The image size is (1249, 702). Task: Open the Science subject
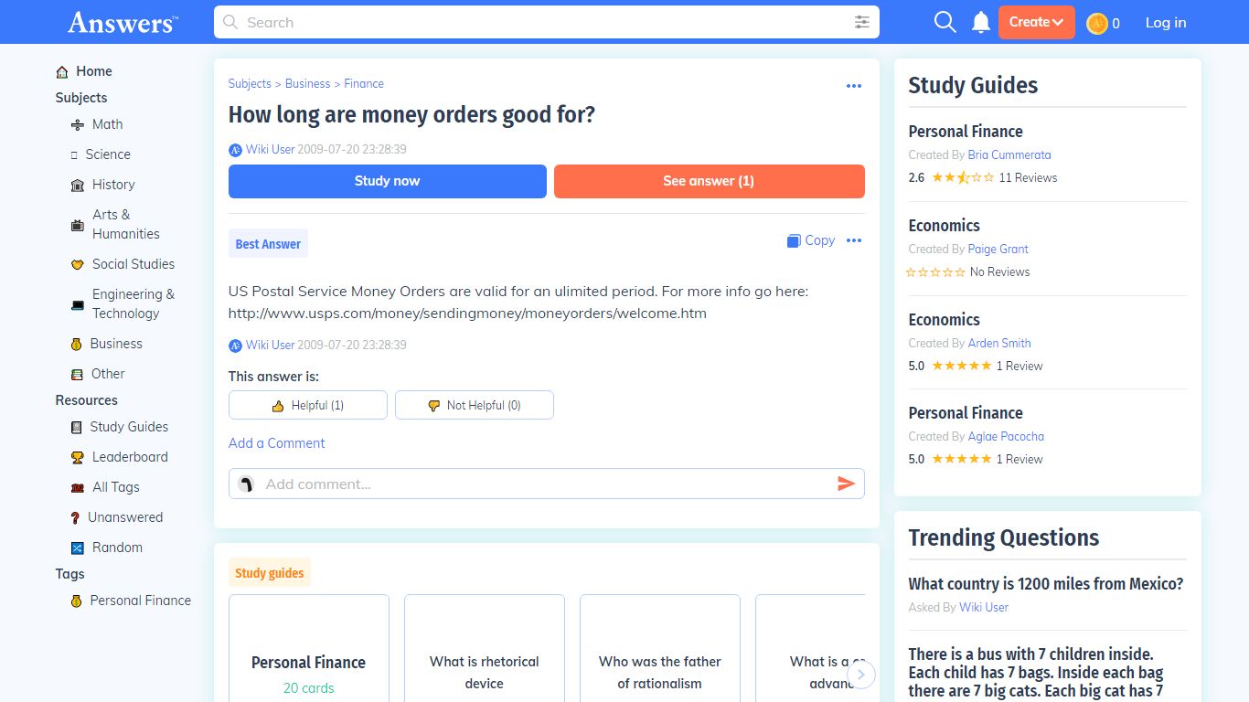(x=108, y=154)
